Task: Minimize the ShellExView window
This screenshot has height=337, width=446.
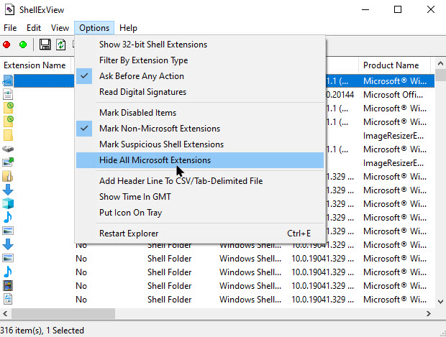Action: 365,9
